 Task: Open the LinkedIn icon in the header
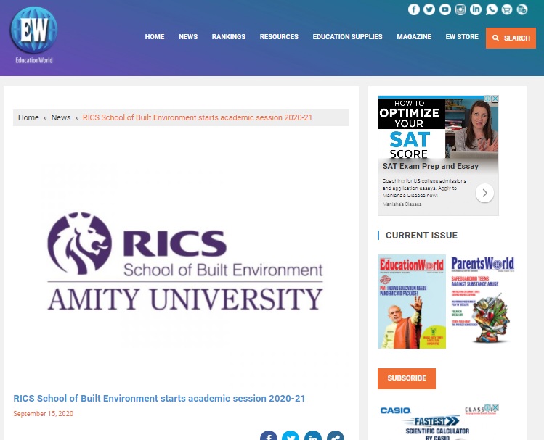coord(476,9)
